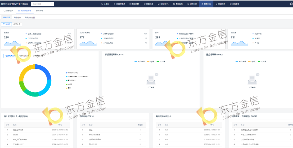The height and width of the screenshot is (148, 293).
Task: Select the 目录总览 tab
Action: [6, 18]
